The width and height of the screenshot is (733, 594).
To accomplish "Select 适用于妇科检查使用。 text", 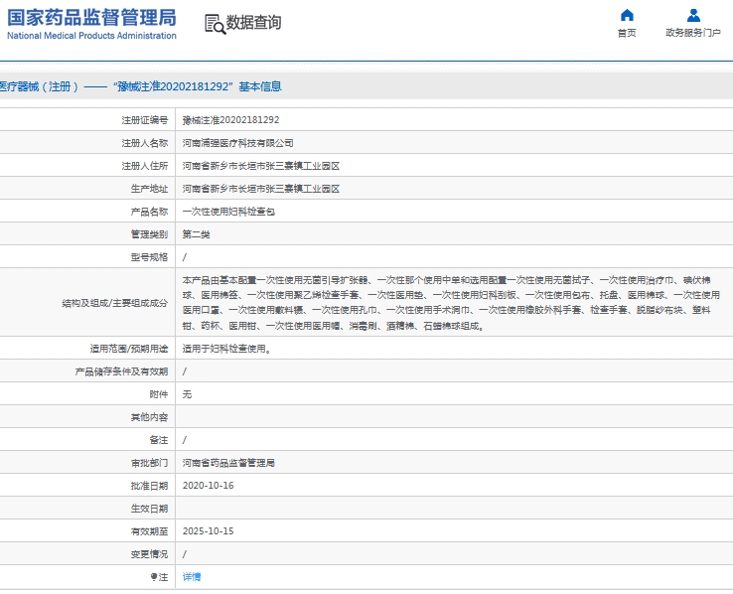I will click(x=227, y=349).
